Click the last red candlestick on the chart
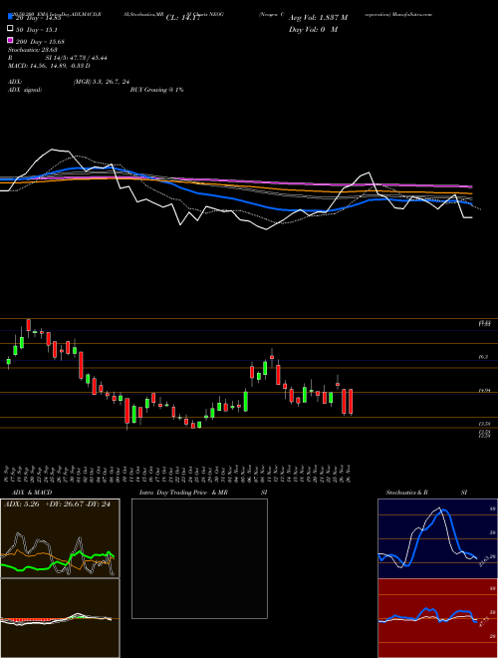498x658 pixels. (351, 402)
